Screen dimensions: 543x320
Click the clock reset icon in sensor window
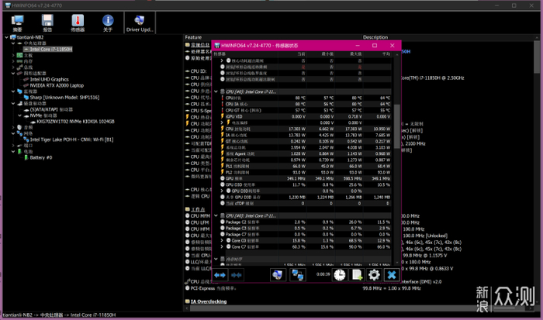pos(339,274)
